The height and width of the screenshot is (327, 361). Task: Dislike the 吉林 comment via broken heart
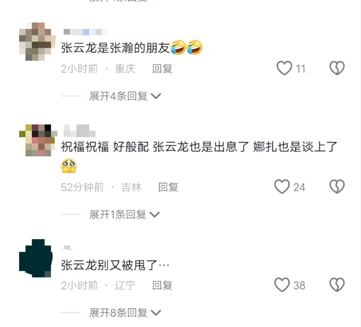[x=337, y=187]
